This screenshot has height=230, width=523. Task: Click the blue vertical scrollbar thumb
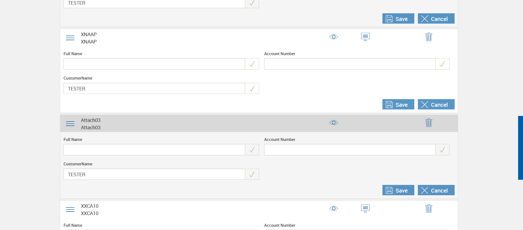coord(520,148)
